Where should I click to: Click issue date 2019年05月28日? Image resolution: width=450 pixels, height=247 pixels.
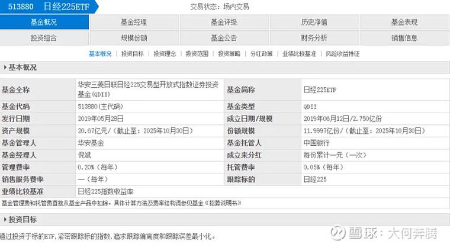coord(101,118)
